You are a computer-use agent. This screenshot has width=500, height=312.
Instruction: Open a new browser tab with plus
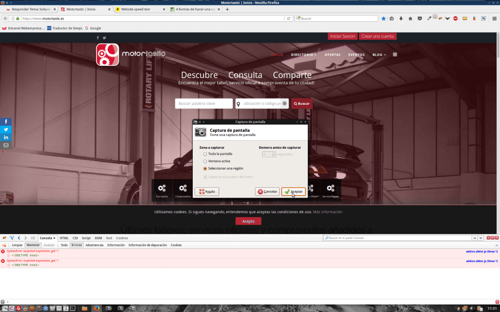pyautogui.click(x=227, y=9)
